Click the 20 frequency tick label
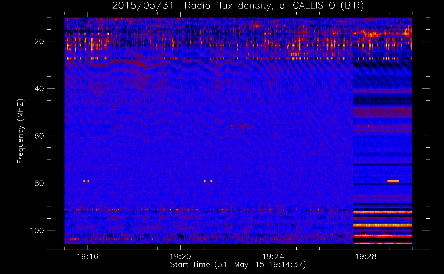Viewport: 444px width, 274px height. click(x=39, y=41)
